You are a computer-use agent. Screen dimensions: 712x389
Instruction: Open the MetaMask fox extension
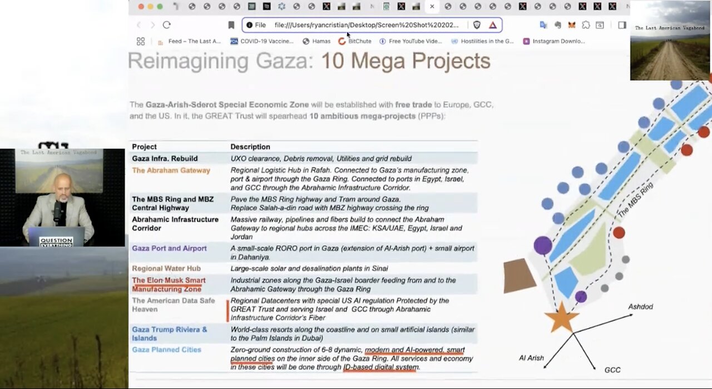point(571,25)
